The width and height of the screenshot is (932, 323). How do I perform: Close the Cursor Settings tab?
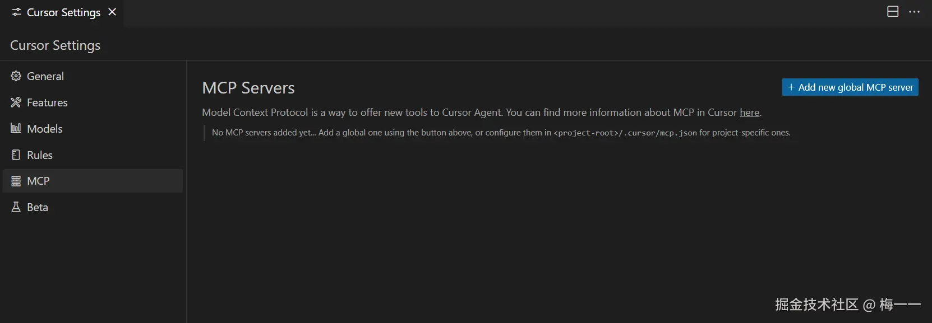[x=112, y=12]
